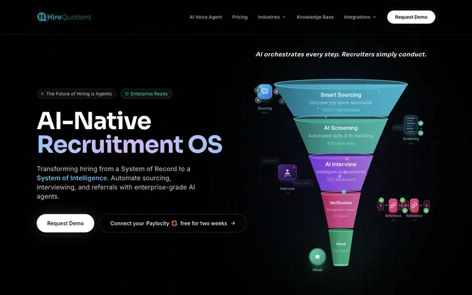Viewport: 472px width, 295px height.
Task: Click 'Recruitment OS' gradient headline
Action: (130, 144)
